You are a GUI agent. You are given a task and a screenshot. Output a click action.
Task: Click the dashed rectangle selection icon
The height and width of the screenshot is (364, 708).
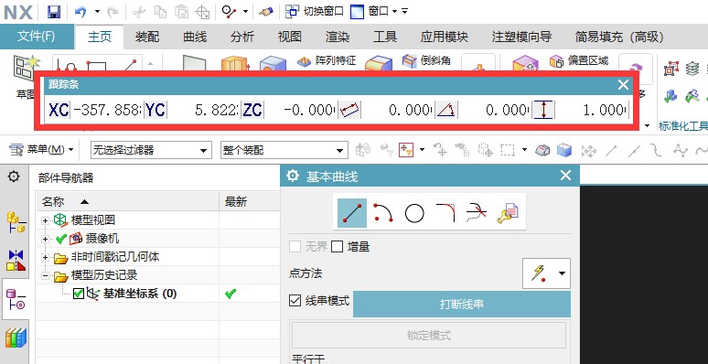[508, 150]
